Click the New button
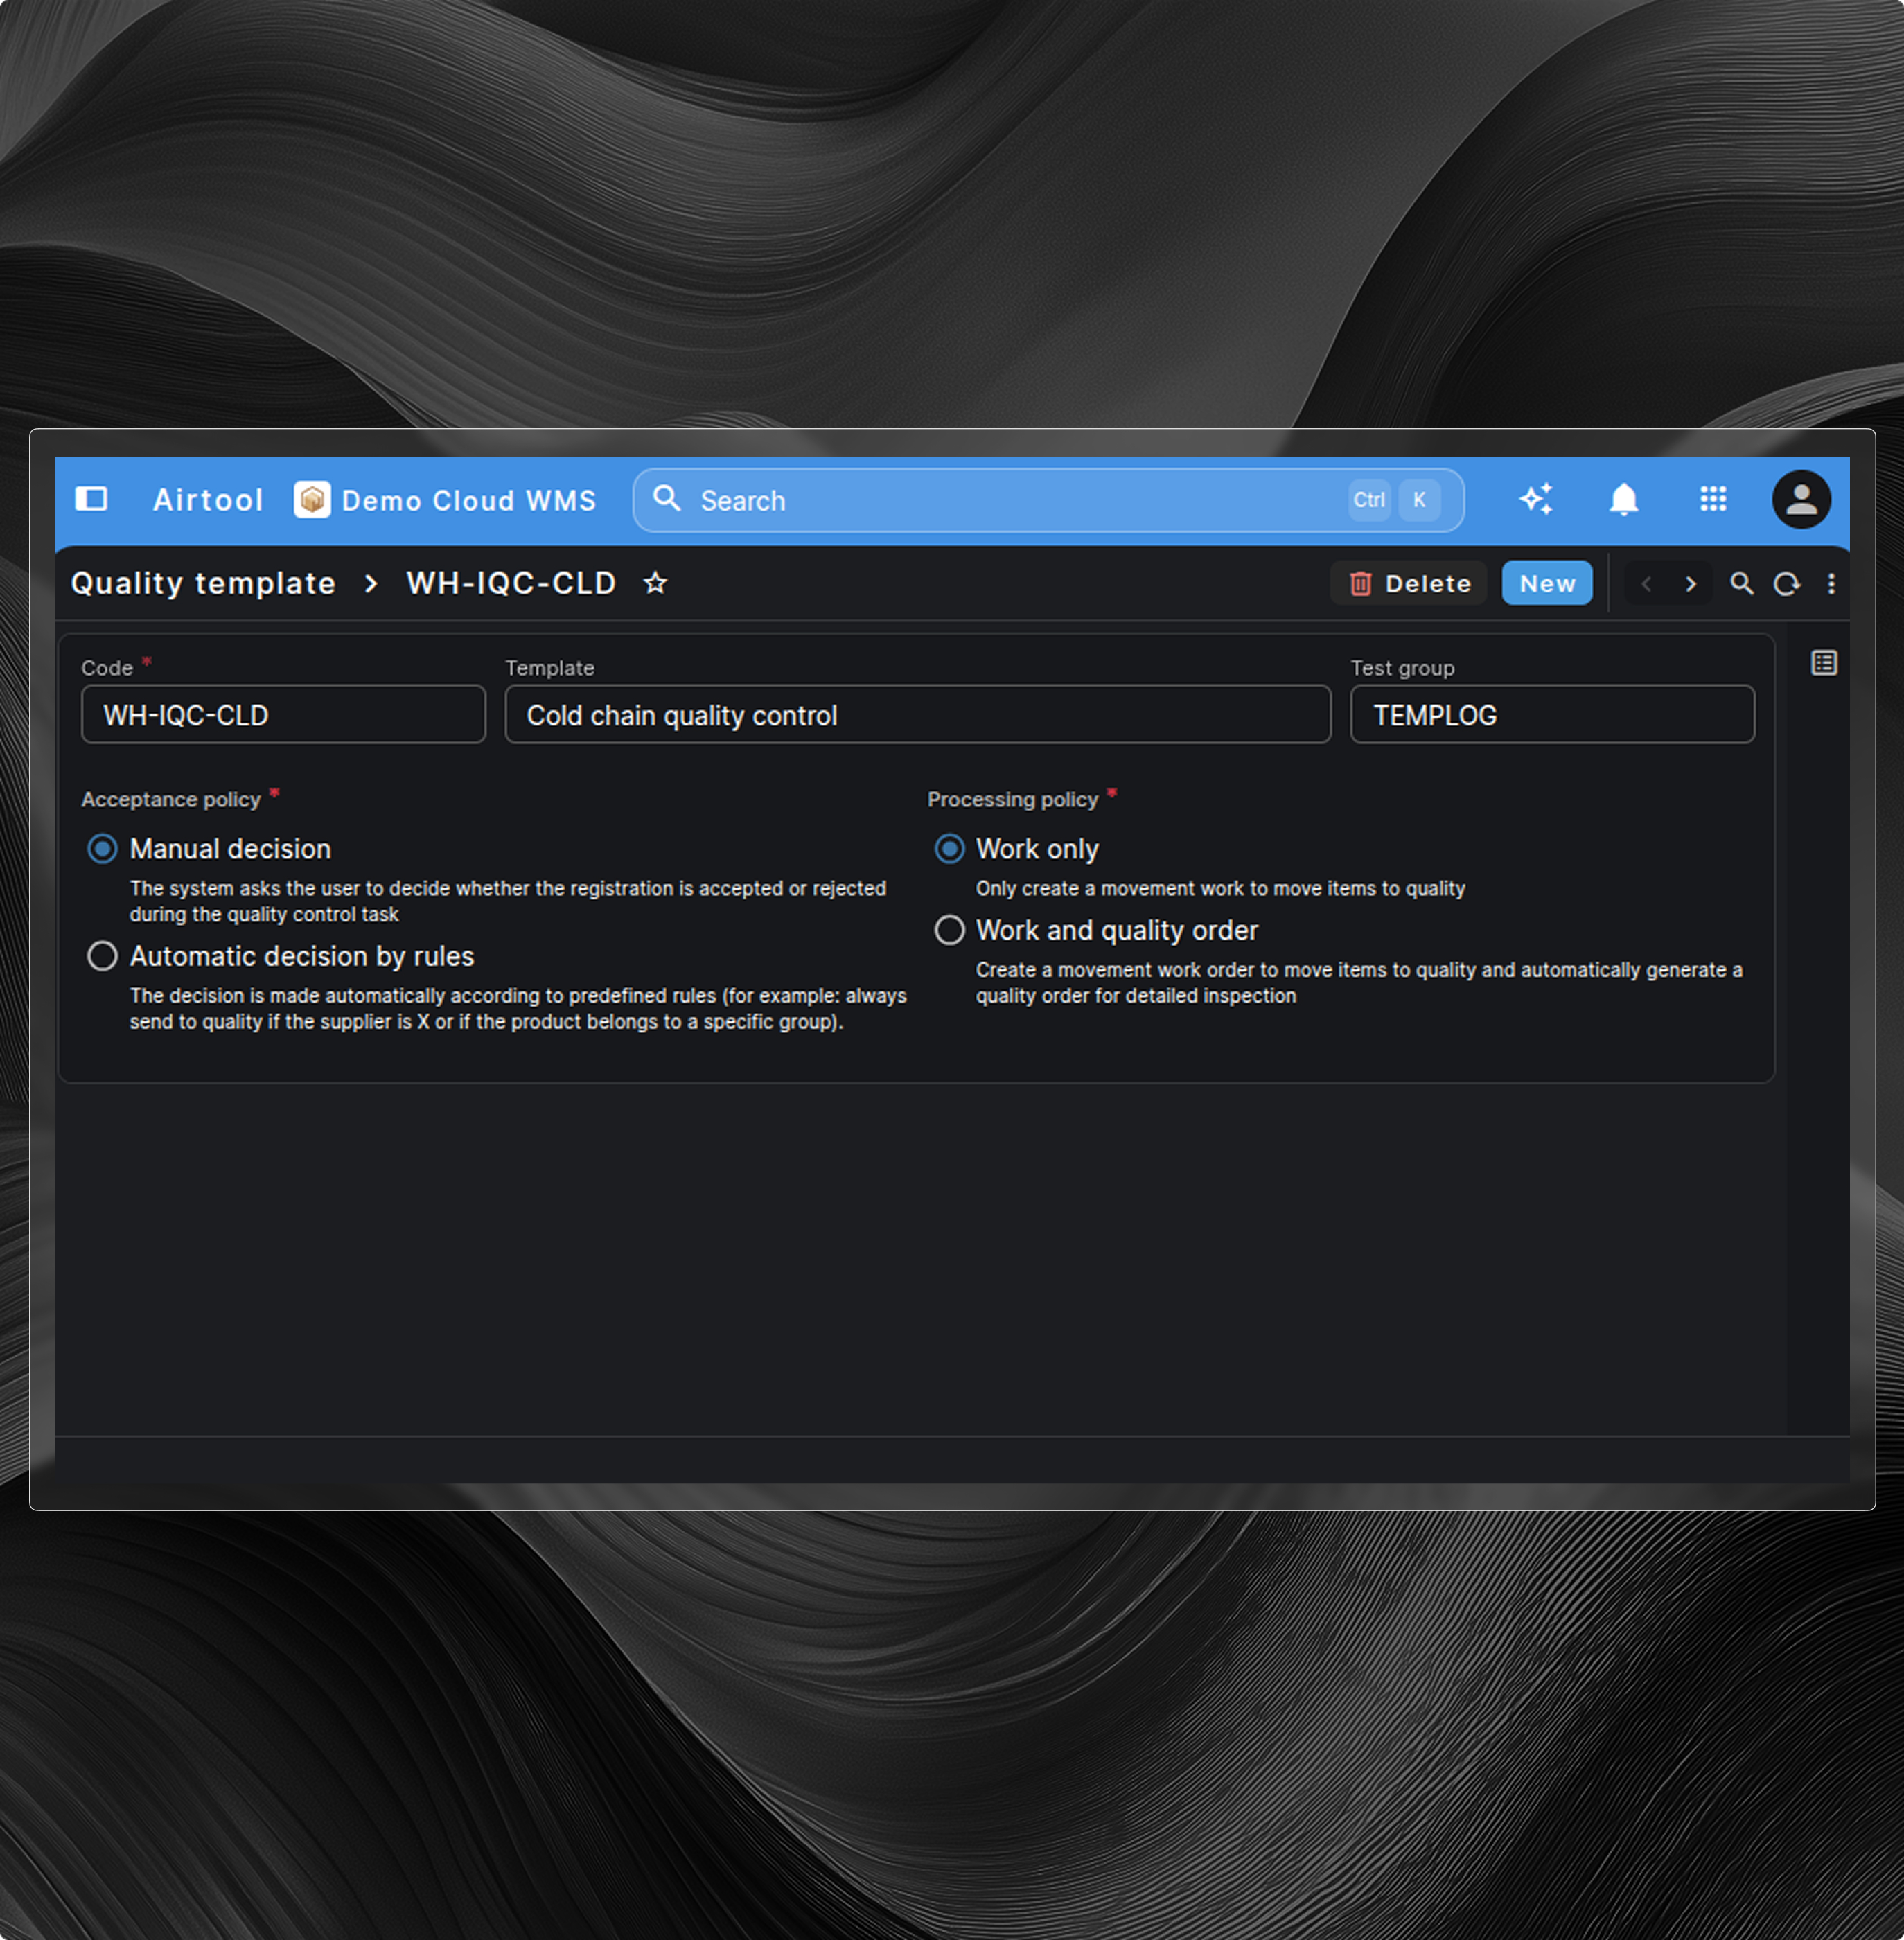 click(x=1546, y=584)
